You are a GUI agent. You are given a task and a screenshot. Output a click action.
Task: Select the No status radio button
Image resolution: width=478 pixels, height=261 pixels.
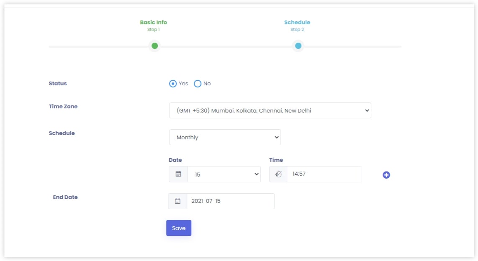[x=197, y=83]
